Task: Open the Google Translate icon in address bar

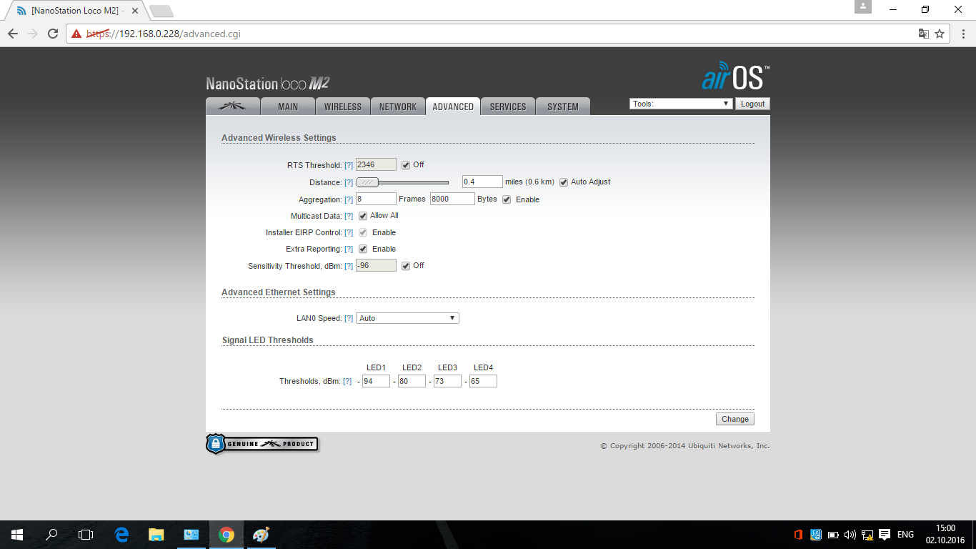Action: [x=924, y=34]
